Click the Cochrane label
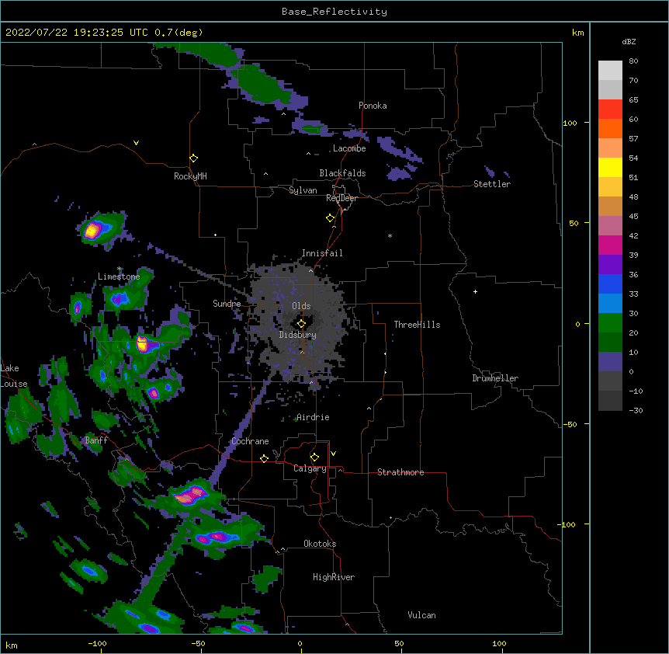The image size is (669, 654). point(250,441)
